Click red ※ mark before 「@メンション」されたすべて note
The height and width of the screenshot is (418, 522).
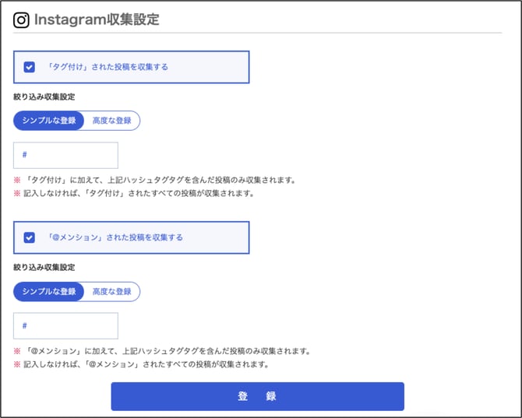click(17, 364)
